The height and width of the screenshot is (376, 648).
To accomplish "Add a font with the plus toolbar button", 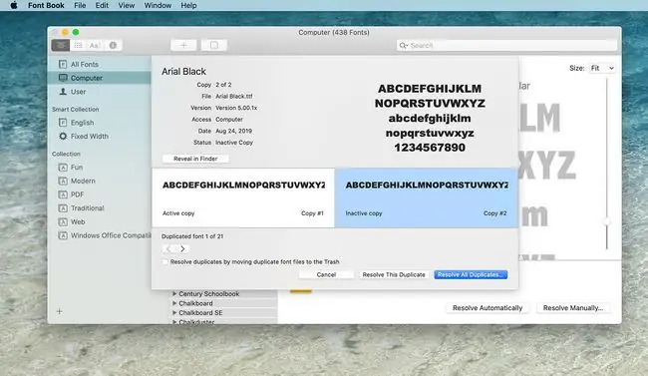I will pos(183,45).
